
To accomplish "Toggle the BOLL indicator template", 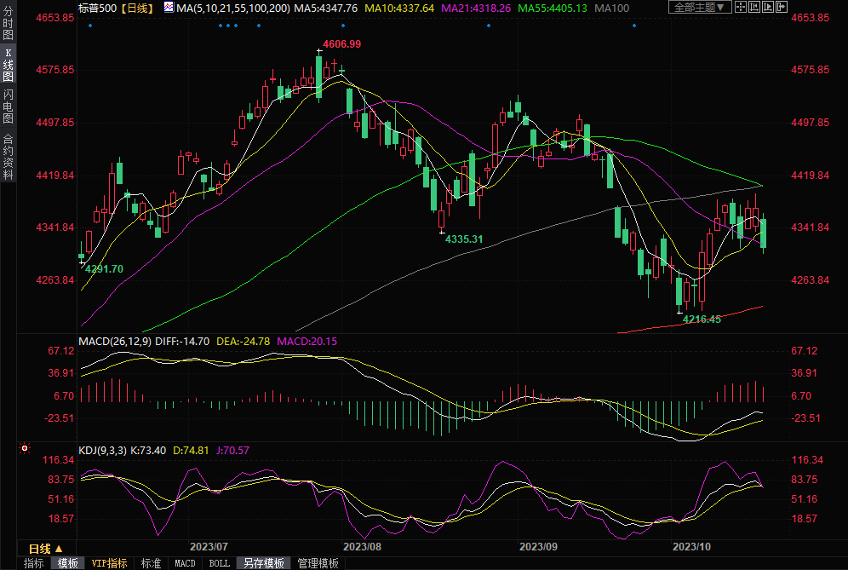I will 219,563.
